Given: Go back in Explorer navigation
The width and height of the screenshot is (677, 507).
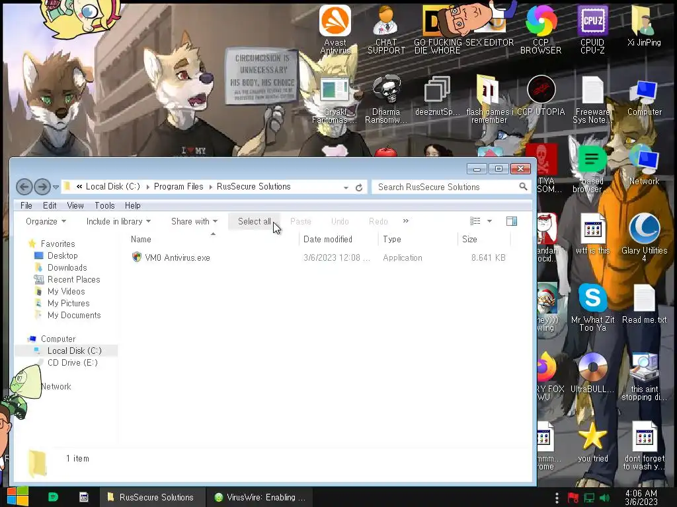Looking at the screenshot, I should [24, 187].
